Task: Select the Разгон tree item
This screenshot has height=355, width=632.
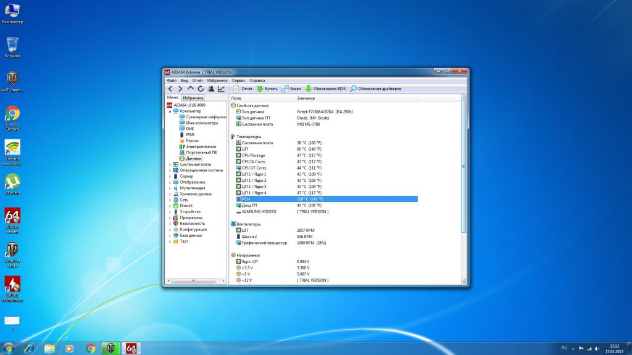Action: (x=192, y=141)
